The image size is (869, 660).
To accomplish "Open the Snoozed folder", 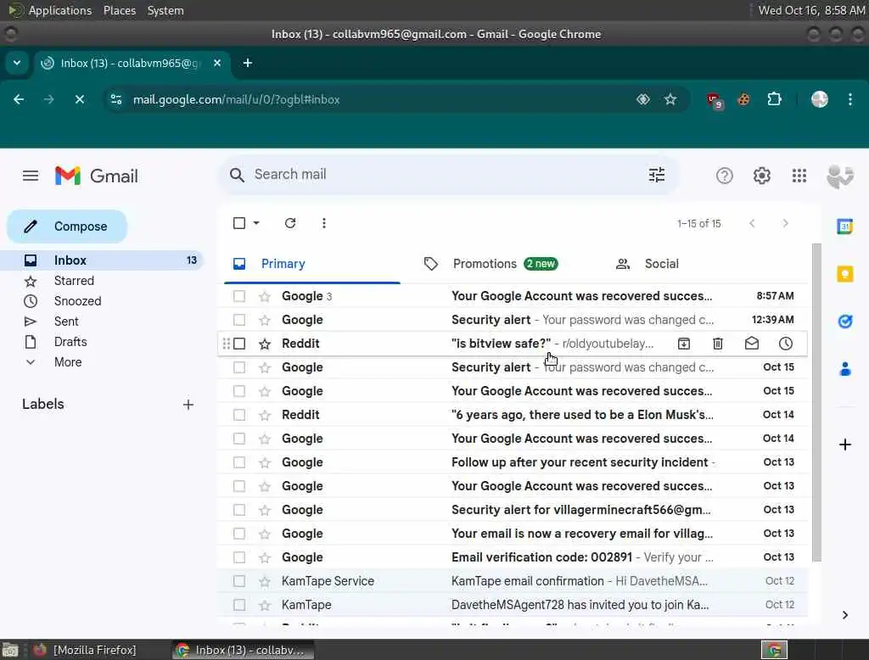I will [x=77, y=301].
